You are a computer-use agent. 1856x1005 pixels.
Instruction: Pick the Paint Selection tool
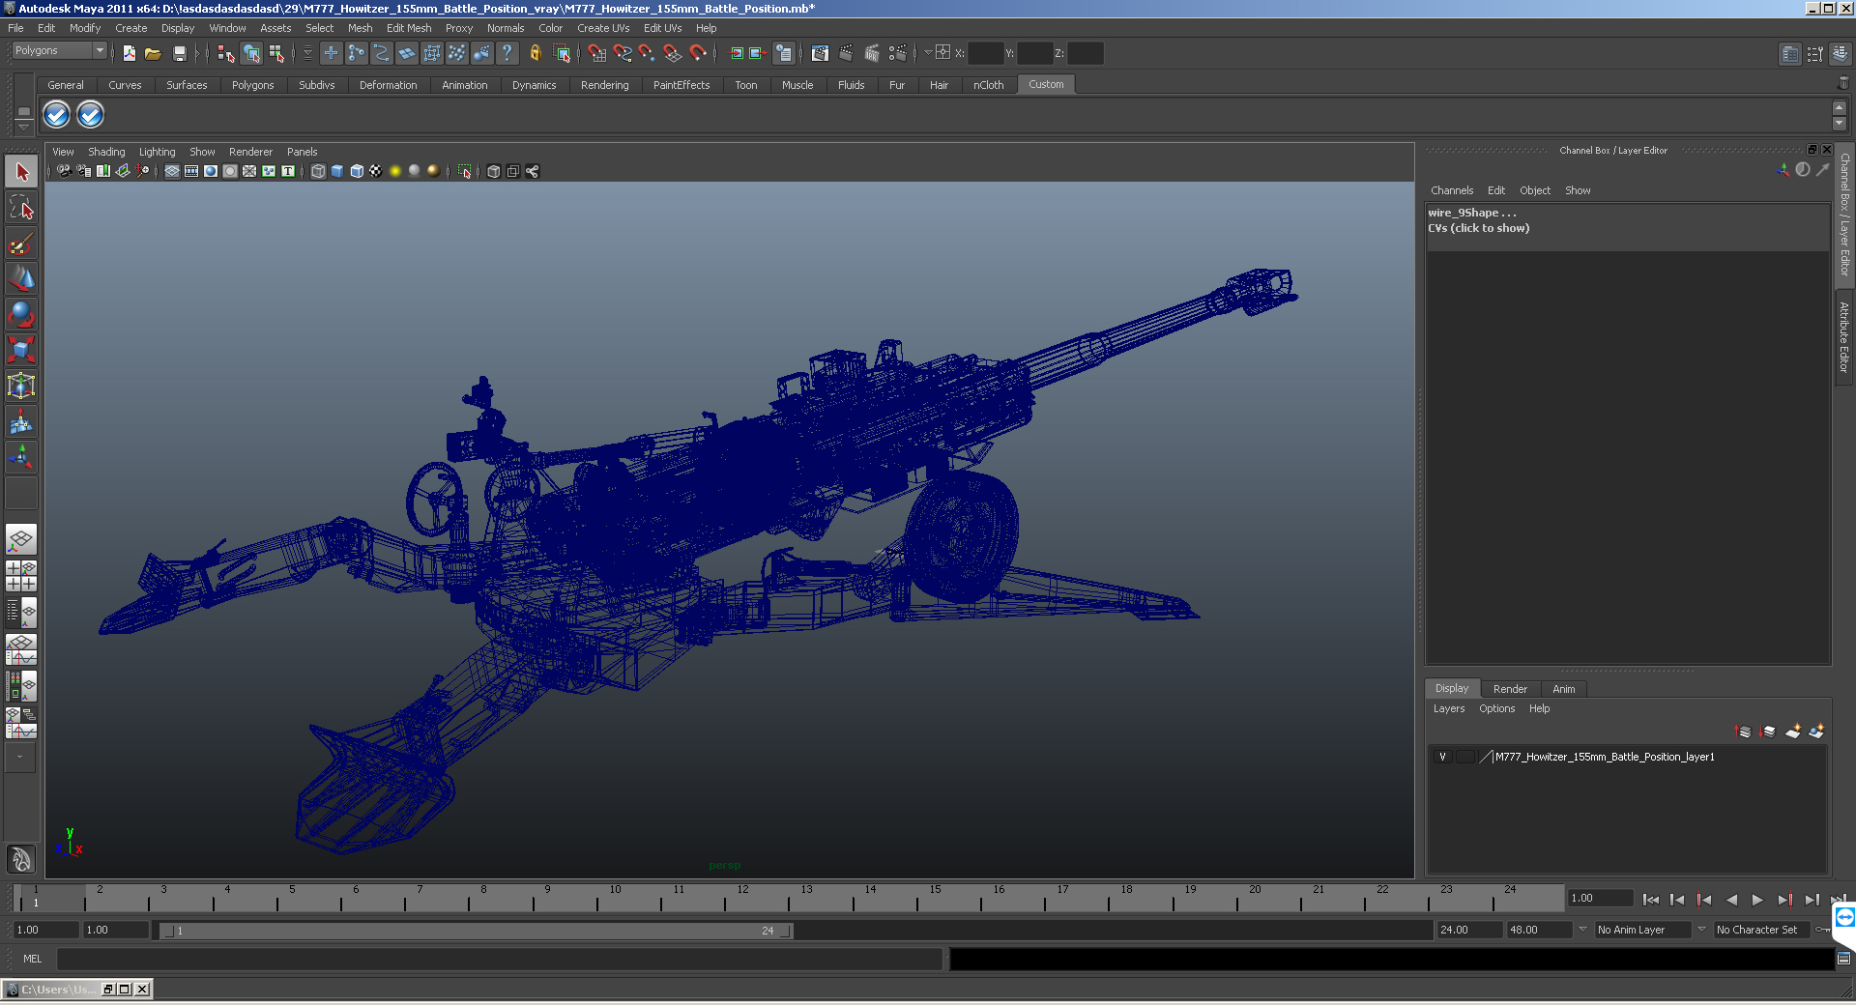click(21, 244)
